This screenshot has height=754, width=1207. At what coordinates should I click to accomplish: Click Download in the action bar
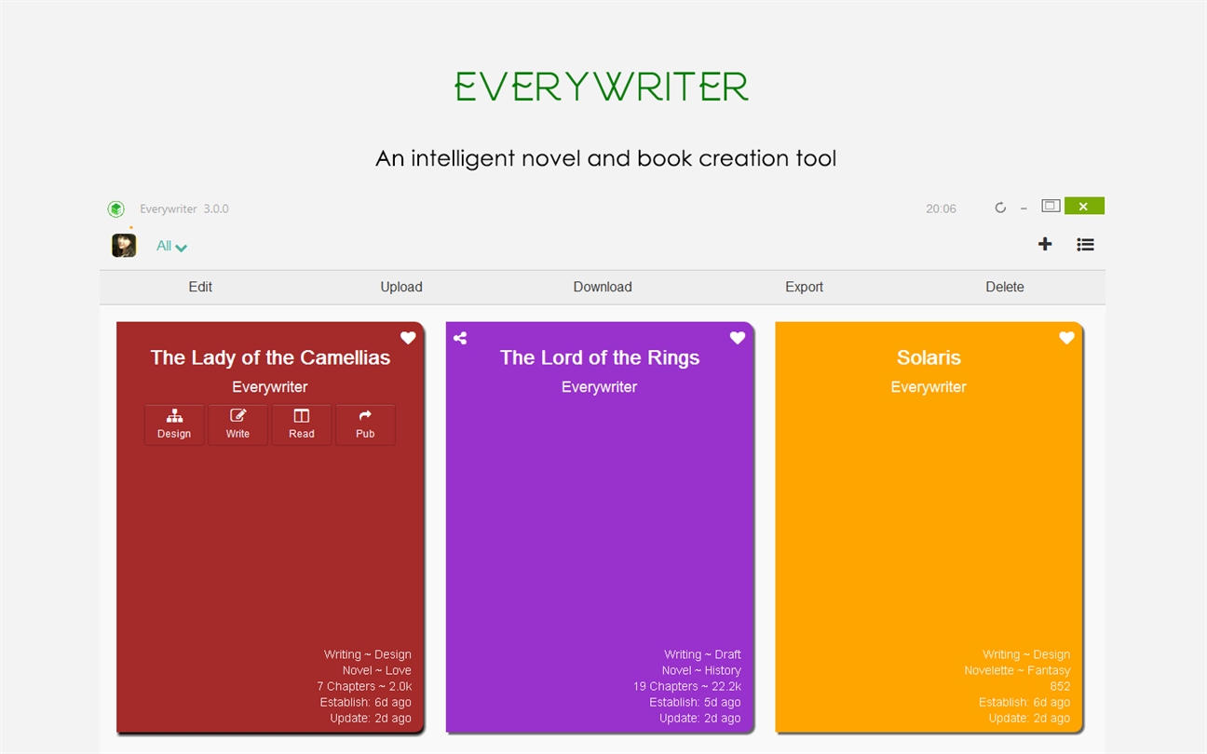[x=603, y=287]
